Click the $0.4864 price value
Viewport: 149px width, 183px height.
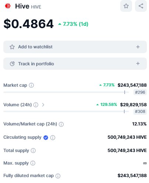(28, 24)
